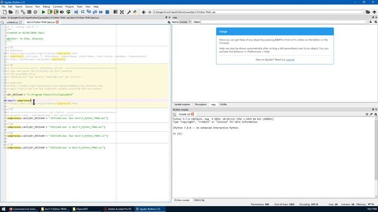
Task: Close the untitled0.py editor tab
Action: (21, 22)
